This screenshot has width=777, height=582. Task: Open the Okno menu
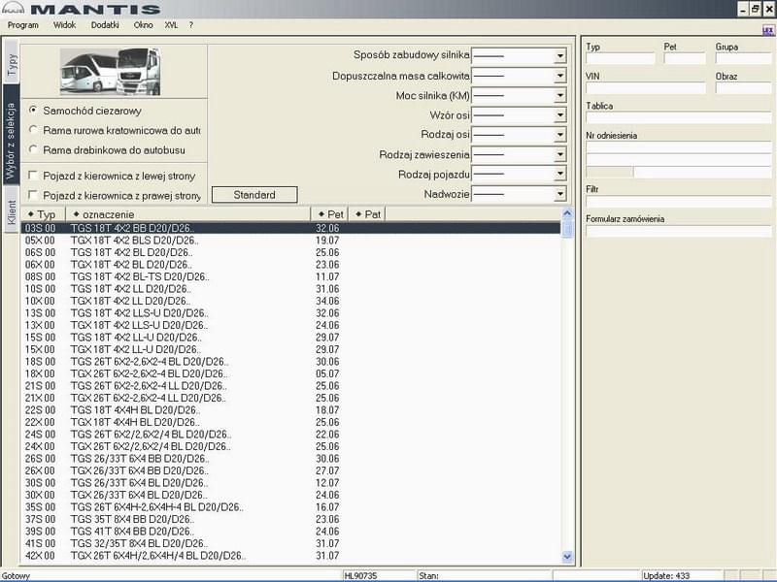[143, 25]
